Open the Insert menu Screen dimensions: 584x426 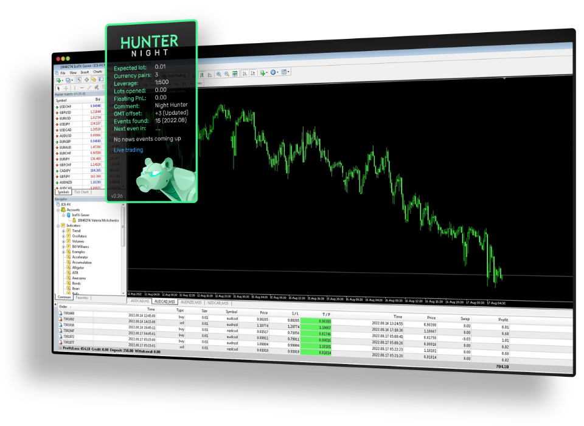85,72
